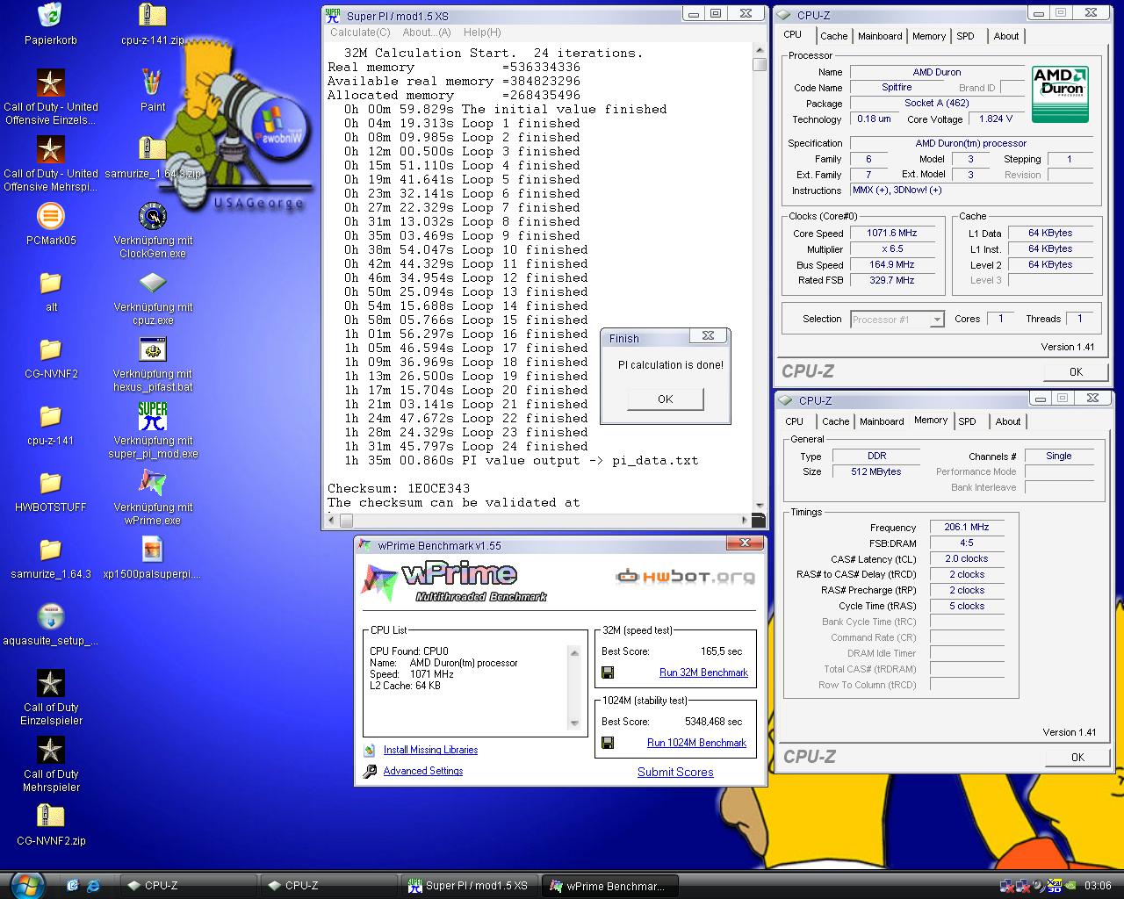Launch Paint from the desktop icon
The image size is (1124, 899).
coord(152,83)
